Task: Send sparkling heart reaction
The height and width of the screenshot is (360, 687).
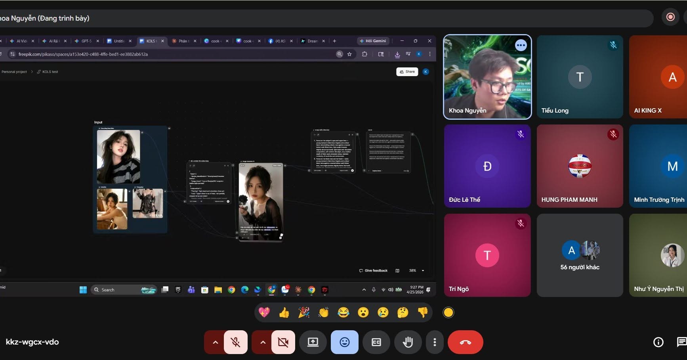Action: pos(264,312)
